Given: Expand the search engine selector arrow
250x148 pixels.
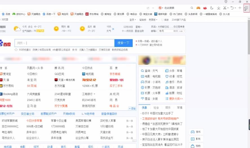Looking at the screenshot, I should (x=162, y=8).
